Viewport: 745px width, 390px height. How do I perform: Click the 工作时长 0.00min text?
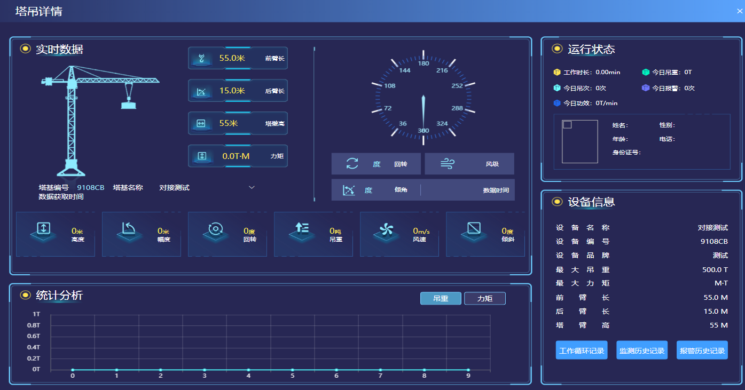pyautogui.click(x=592, y=72)
